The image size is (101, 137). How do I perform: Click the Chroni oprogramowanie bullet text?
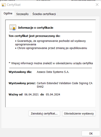52,48
